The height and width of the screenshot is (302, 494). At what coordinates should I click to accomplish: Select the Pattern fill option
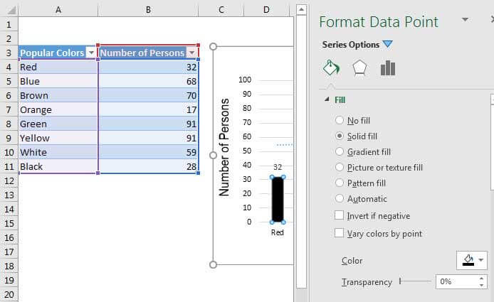[x=340, y=183]
